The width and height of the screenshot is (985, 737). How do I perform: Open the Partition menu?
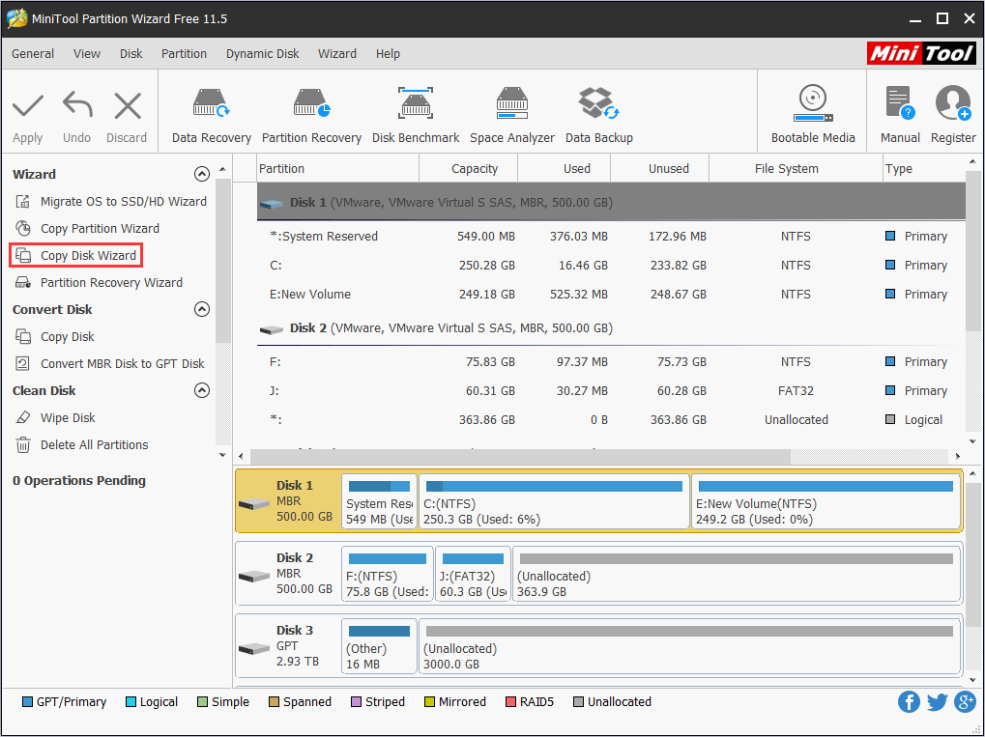point(184,54)
